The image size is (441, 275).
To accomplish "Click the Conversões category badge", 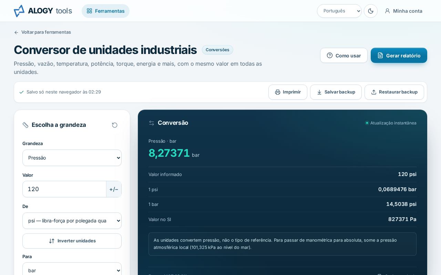I will [x=217, y=50].
